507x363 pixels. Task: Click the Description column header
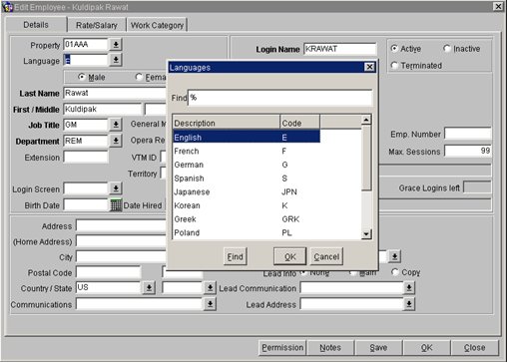click(227, 123)
